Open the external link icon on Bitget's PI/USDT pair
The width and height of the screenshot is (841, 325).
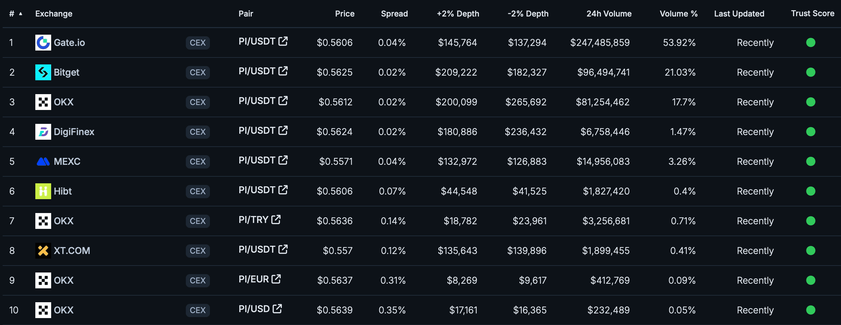click(283, 70)
